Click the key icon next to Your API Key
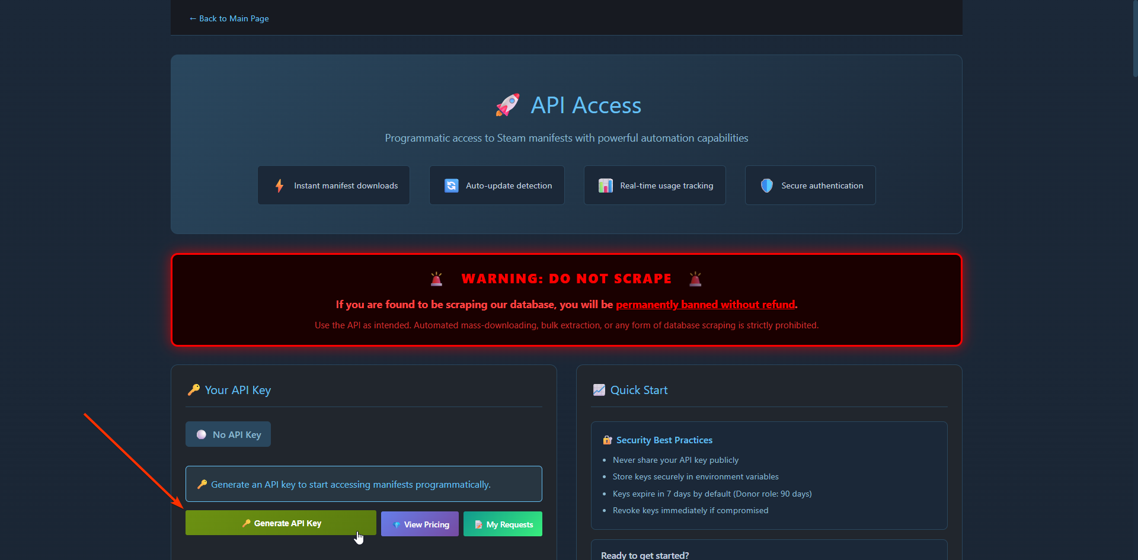Viewport: 1138px width, 560px height. 193,390
